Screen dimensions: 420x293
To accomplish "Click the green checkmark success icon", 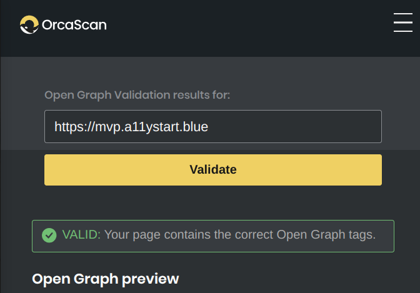I will pos(49,236).
